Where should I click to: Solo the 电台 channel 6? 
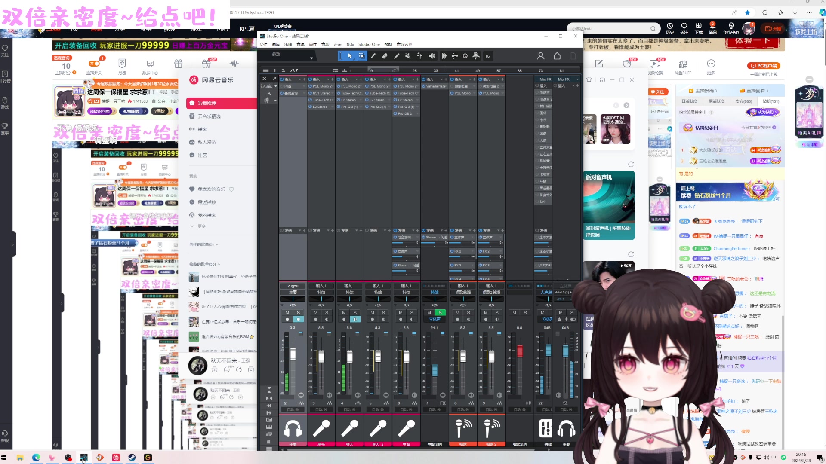[412, 313]
